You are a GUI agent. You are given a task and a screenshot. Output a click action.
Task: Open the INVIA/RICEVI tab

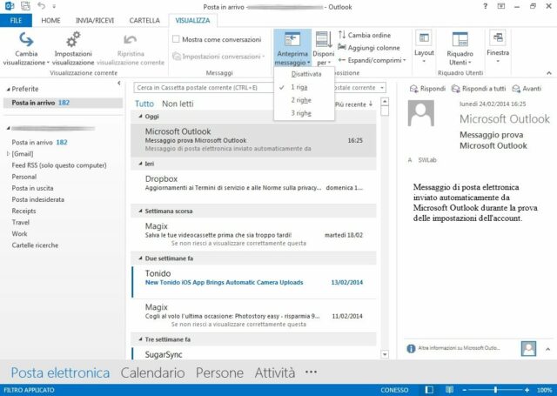(94, 19)
